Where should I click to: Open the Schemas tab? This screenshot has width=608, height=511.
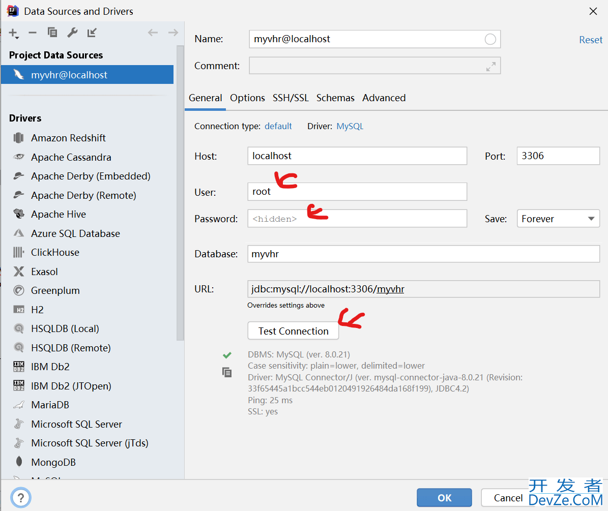pyautogui.click(x=335, y=98)
